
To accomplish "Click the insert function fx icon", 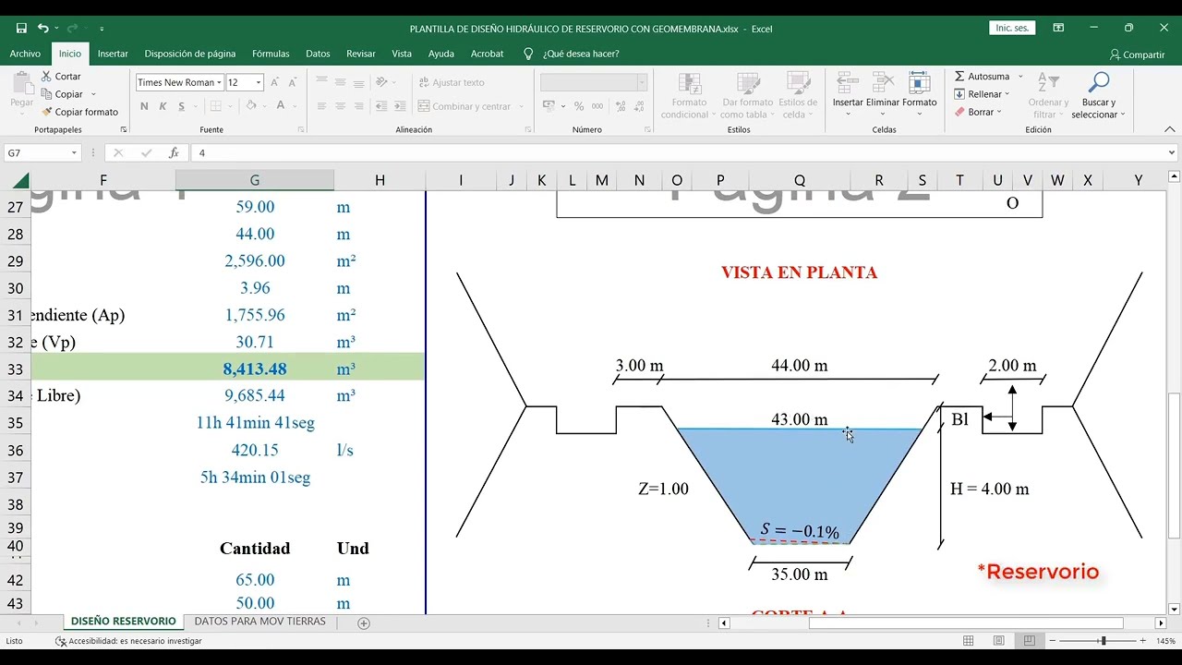I will [174, 152].
